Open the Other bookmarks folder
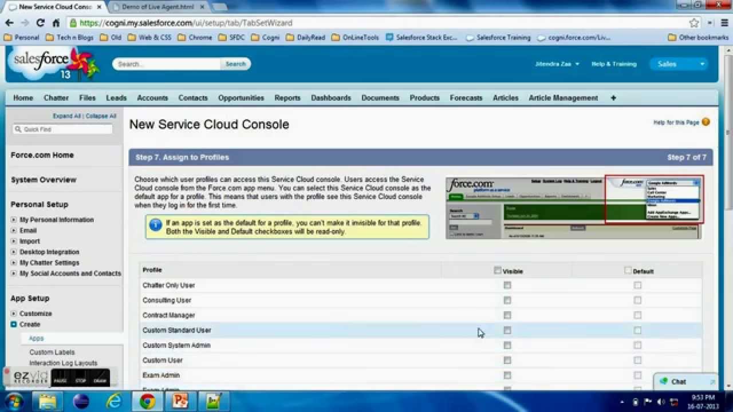Viewport: 733px width, 412px height. click(699, 37)
